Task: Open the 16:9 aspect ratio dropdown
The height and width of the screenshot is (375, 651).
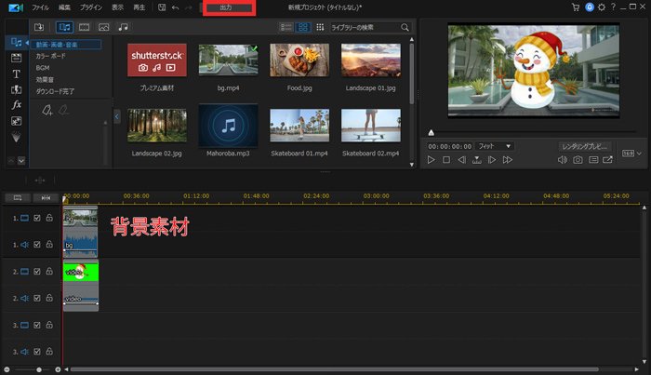Action: click(x=631, y=154)
